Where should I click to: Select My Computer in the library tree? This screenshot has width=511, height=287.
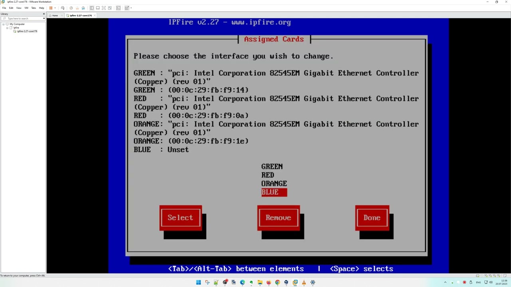click(17, 24)
